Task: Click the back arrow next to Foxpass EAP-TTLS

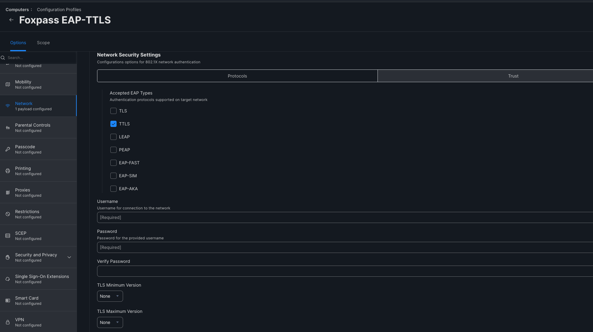Action: pyautogui.click(x=11, y=20)
